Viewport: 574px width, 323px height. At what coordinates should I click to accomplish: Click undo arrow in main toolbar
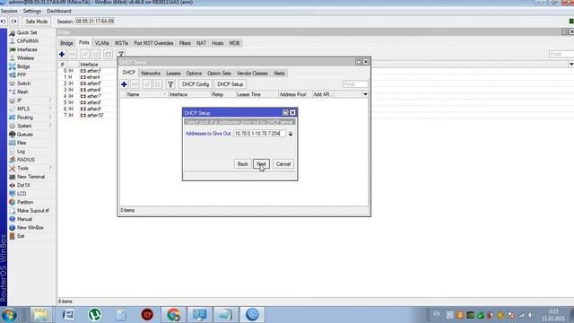coord(4,22)
